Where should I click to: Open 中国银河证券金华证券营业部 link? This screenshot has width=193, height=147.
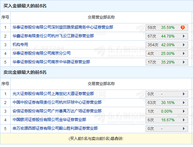tap(49, 120)
